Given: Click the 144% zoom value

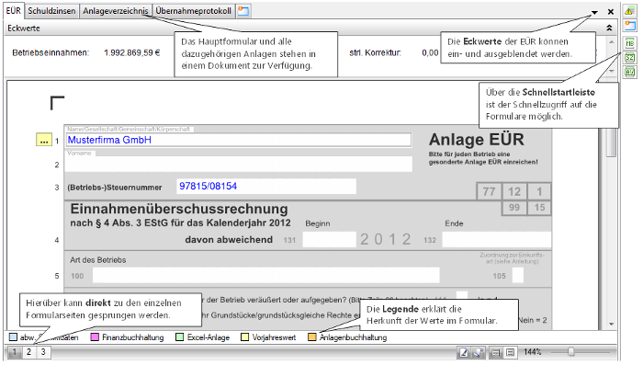Looking at the screenshot, I should pos(532,352).
